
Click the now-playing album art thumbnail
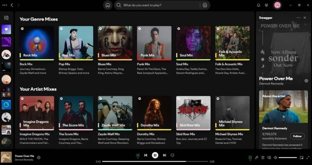click(6, 157)
